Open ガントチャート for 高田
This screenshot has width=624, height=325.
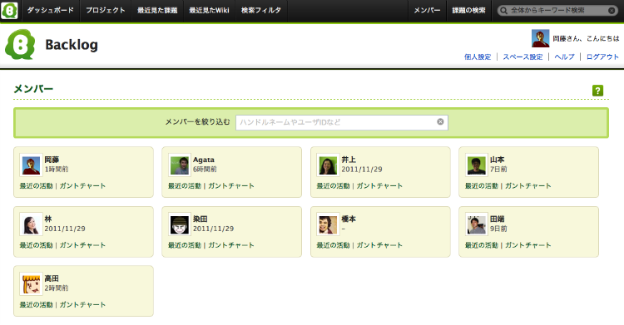coord(82,305)
